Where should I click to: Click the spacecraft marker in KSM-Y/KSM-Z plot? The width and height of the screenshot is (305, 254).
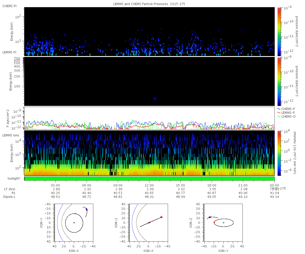[210, 217]
